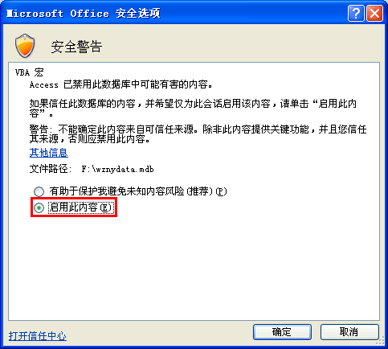The image size is (388, 349).
Task: Open the 其他信息 link
Action: (x=49, y=153)
